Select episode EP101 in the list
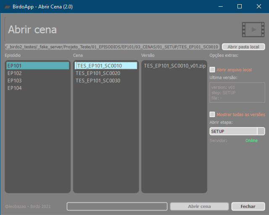 pyautogui.click(x=37, y=66)
